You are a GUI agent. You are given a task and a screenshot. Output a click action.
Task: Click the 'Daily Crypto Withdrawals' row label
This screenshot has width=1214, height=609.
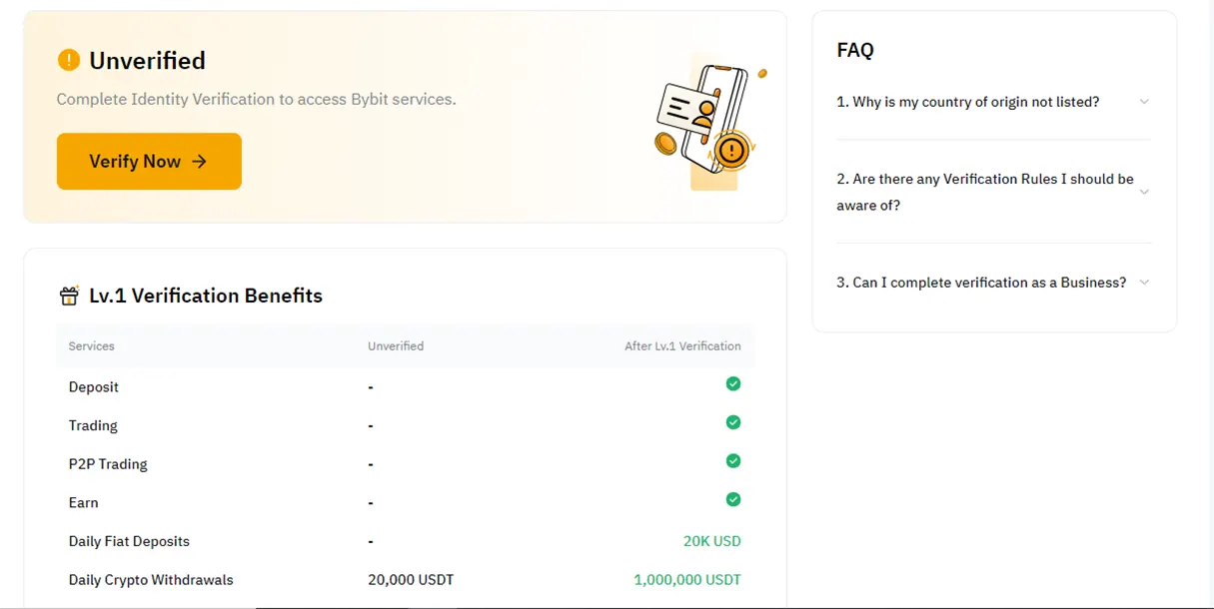(151, 580)
